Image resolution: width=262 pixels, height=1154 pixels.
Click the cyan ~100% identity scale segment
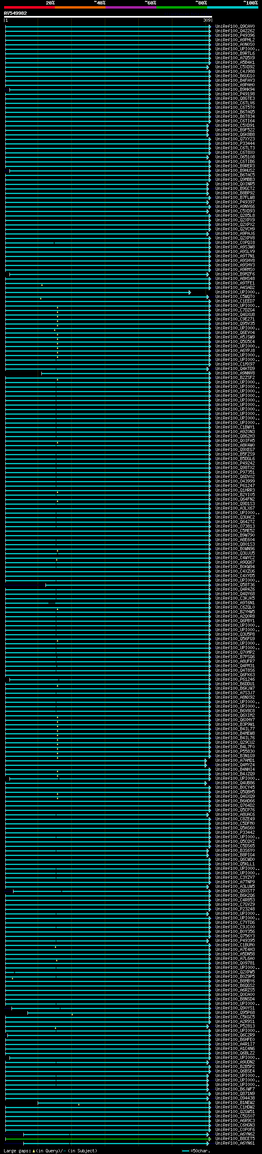point(233,7)
